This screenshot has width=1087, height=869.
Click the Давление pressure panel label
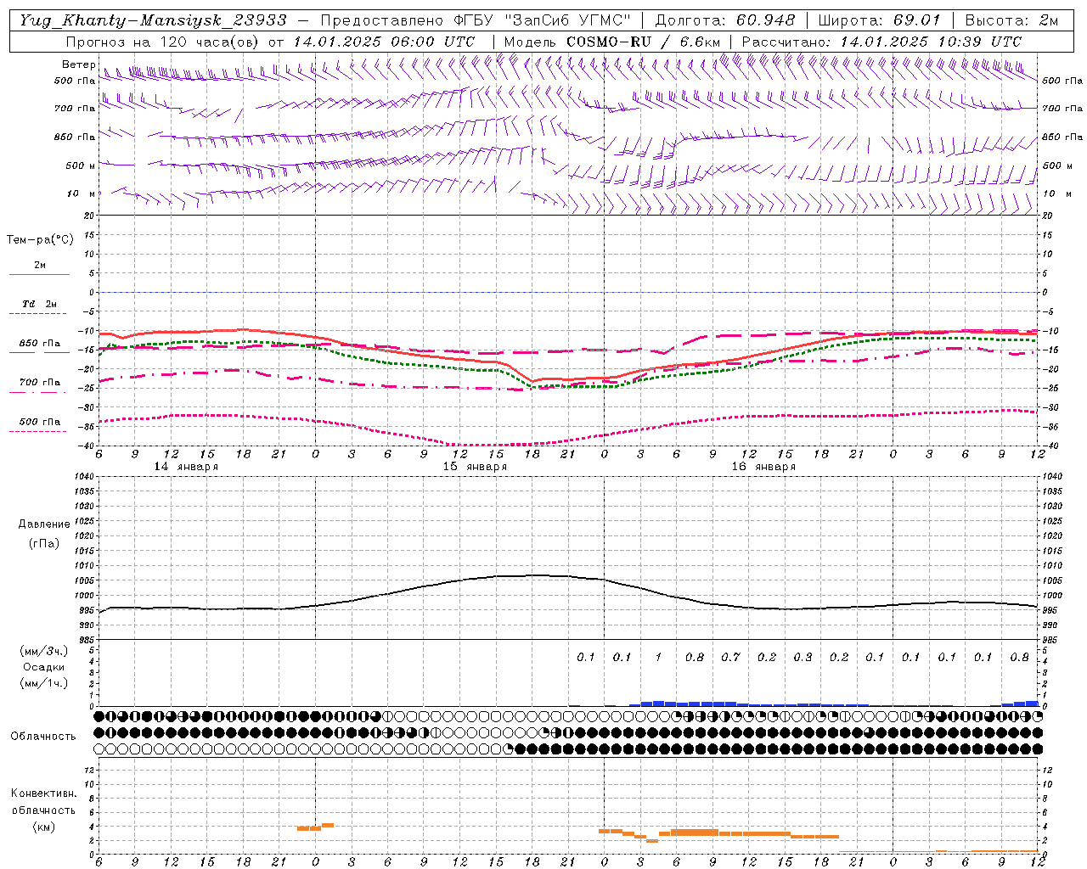click(44, 524)
